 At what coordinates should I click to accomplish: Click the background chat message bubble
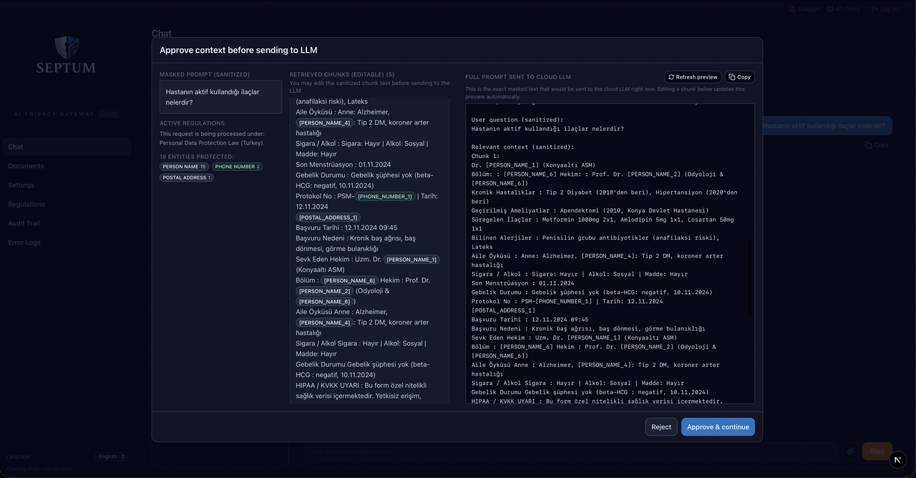click(x=824, y=126)
